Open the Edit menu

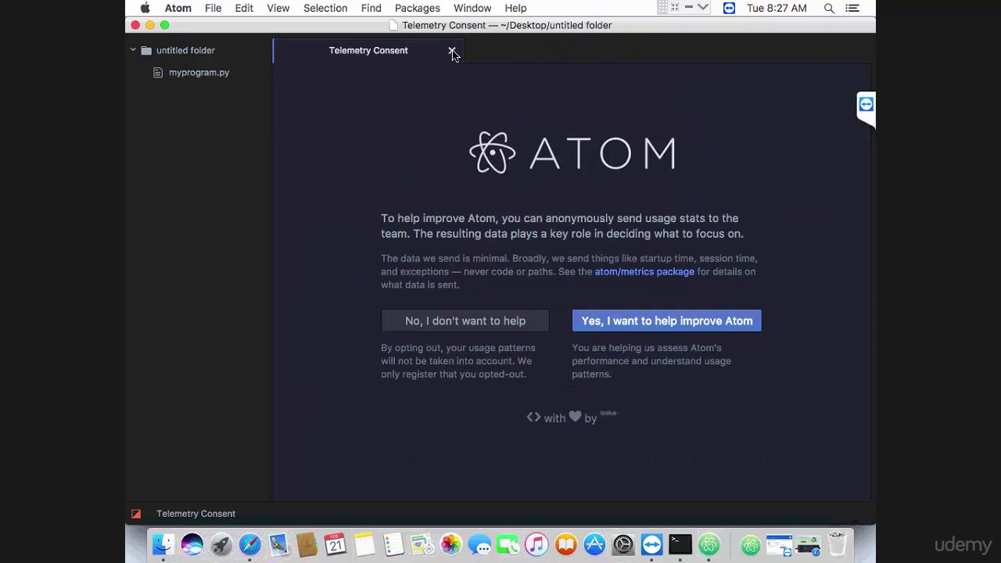pos(244,8)
